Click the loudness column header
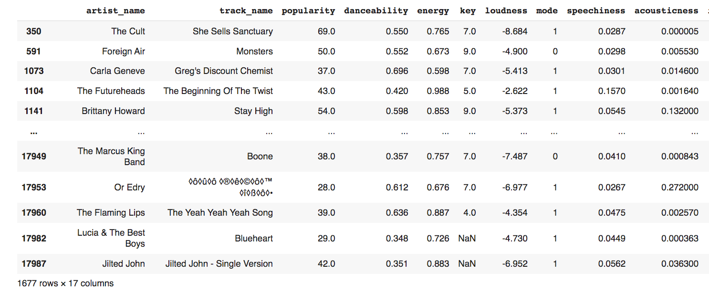The width and height of the screenshot is (709, 293). point(506,10)
